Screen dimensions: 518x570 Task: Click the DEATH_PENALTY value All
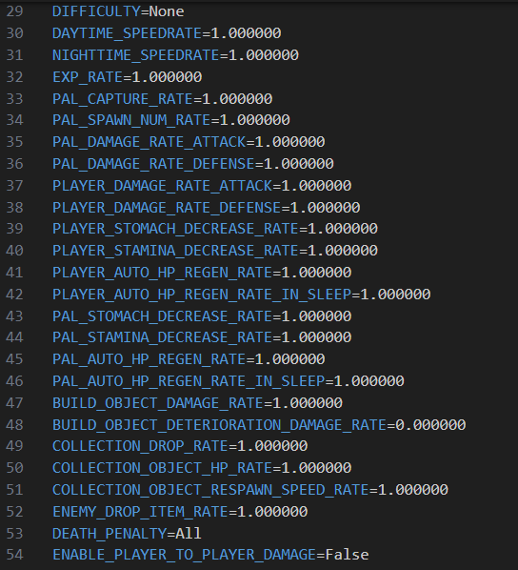[189, 533]
